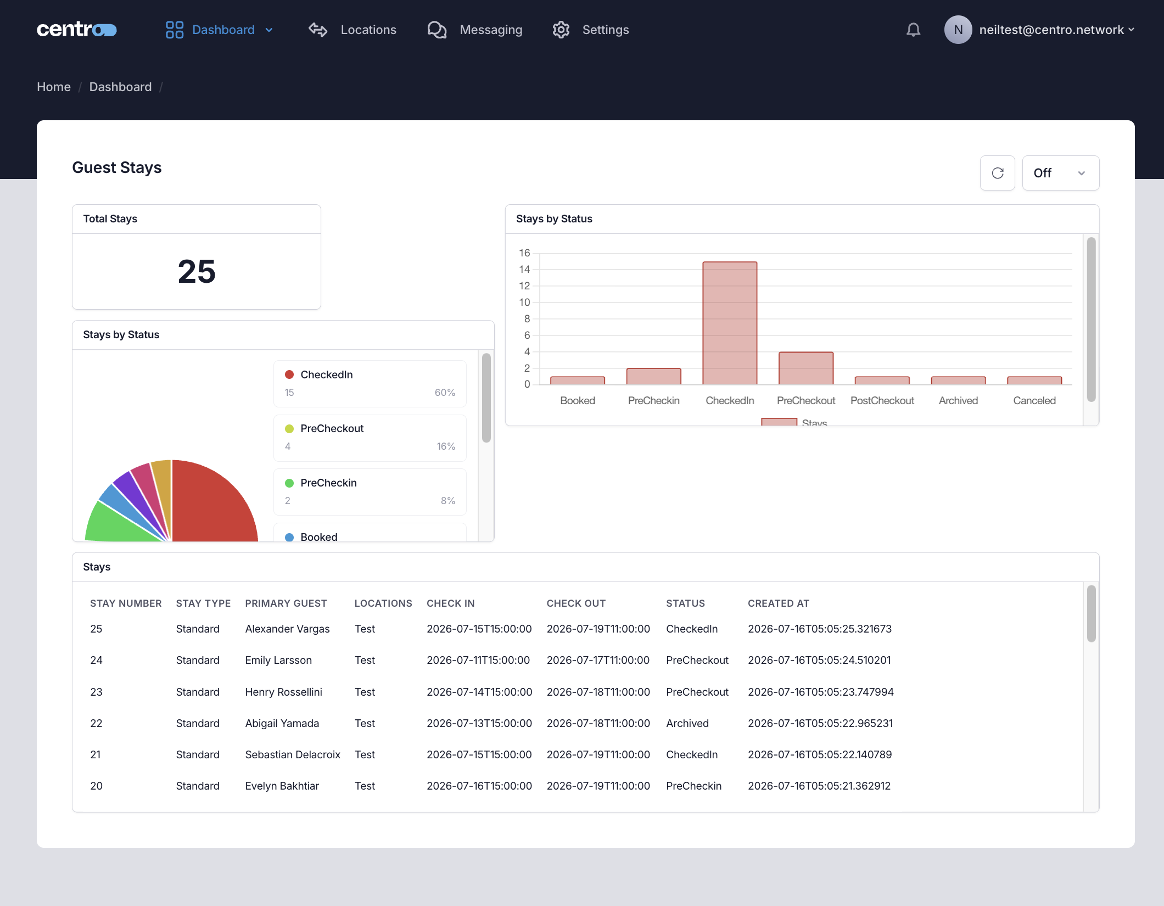Click the PreCheckout legend card
1164x906 pixels.
[370, 438]
